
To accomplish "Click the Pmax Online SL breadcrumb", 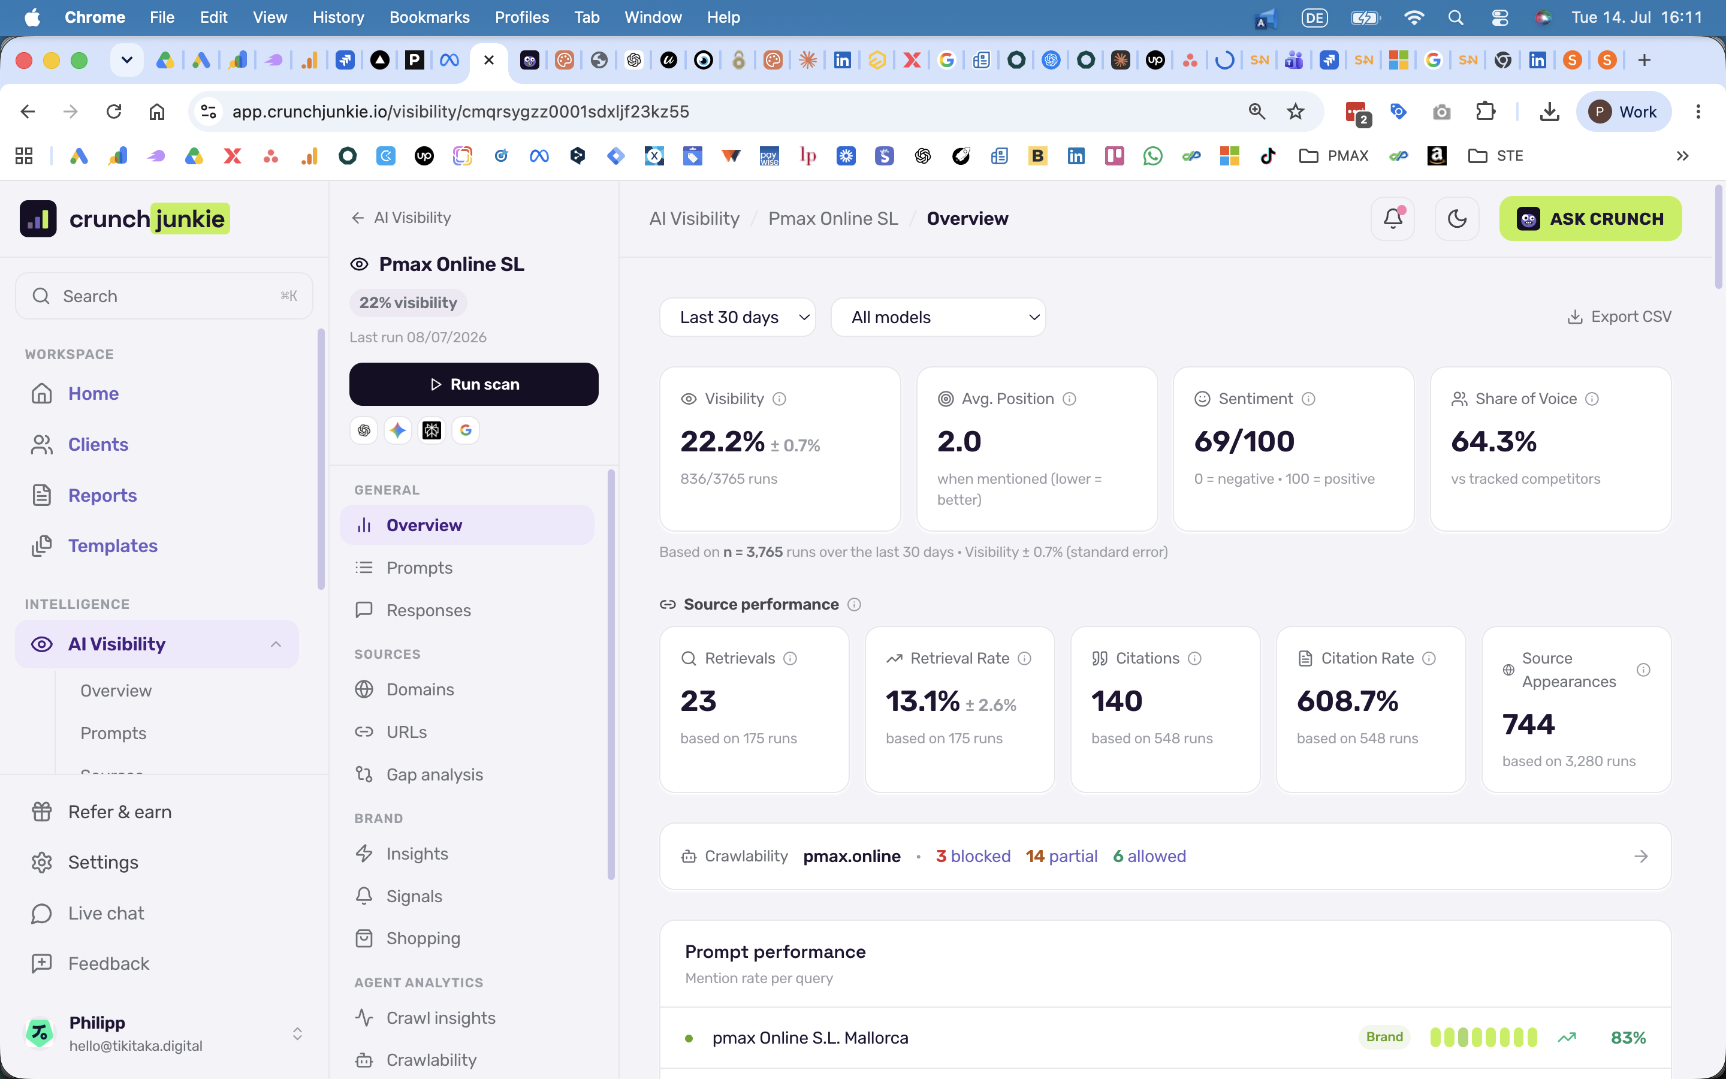I will pos(833,218).
